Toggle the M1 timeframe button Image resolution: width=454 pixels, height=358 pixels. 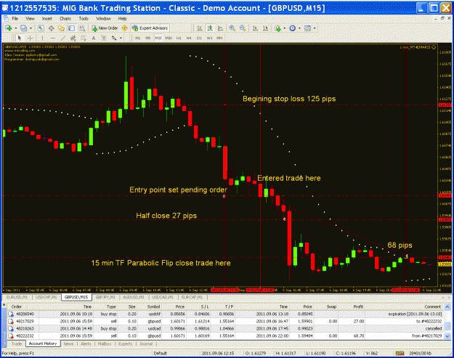pos(138,38)
